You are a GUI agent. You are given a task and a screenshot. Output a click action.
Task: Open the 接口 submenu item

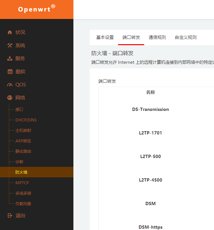point(19,109)
